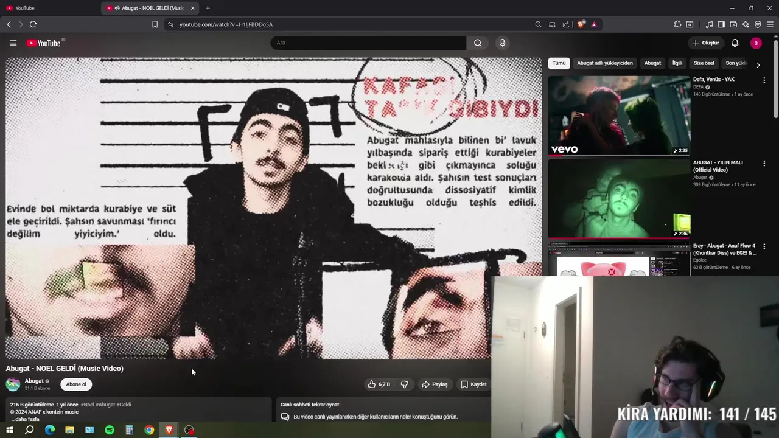
Task: Click the Oluştur create button
Action: click(x=706, y=43)
